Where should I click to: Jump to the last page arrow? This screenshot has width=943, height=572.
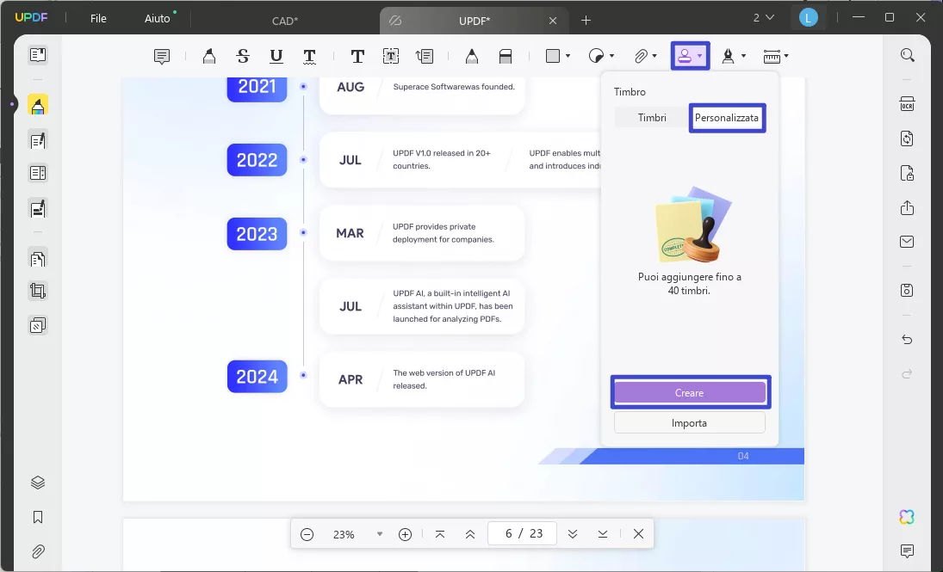[x=603, y=534]
